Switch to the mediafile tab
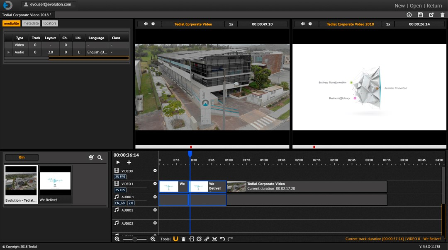Screen dimensions: 448x250 (x=12, y=23)
